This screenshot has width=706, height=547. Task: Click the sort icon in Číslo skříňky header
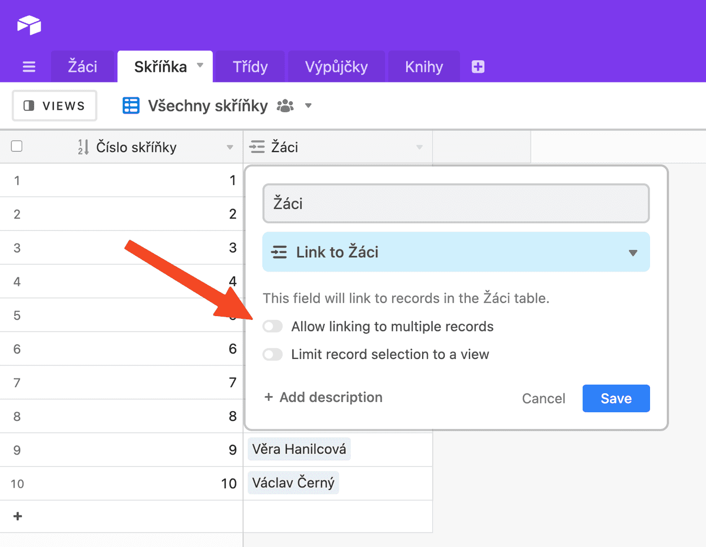click(x=83, y=147)
